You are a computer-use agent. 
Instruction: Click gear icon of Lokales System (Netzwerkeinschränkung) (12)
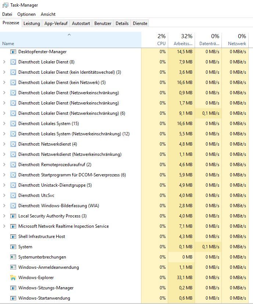point(13,134)
